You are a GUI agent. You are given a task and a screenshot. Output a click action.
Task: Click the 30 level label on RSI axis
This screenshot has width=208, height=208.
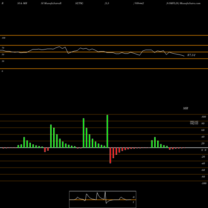[3, 61]
